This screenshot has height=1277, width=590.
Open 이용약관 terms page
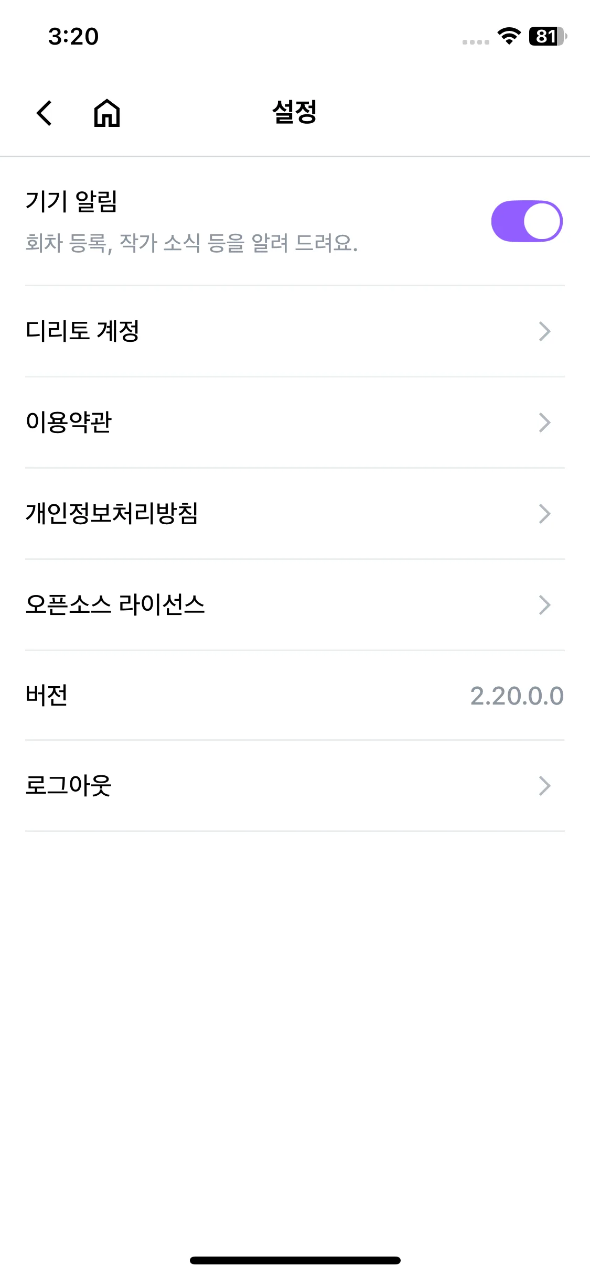point(69,423)
